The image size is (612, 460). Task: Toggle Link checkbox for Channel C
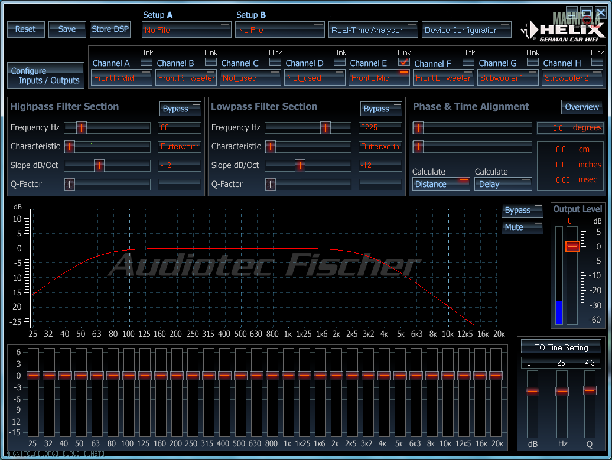click(x=275, y=62)
